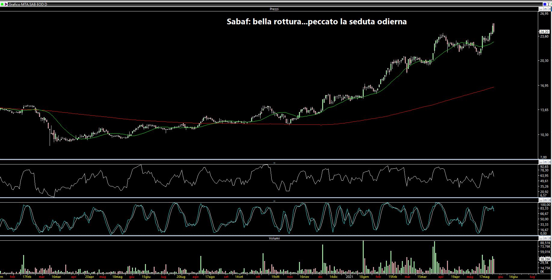Maximize the first oscillator pane below Prezzi
This screenshot has width=552, height=280.
(x=545, y=162)
